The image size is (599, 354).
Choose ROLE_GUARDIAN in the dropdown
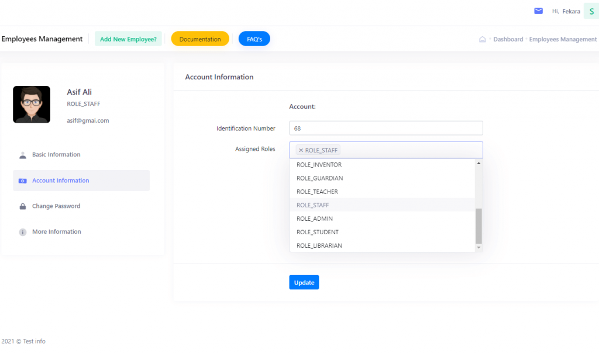pos(319,178)
